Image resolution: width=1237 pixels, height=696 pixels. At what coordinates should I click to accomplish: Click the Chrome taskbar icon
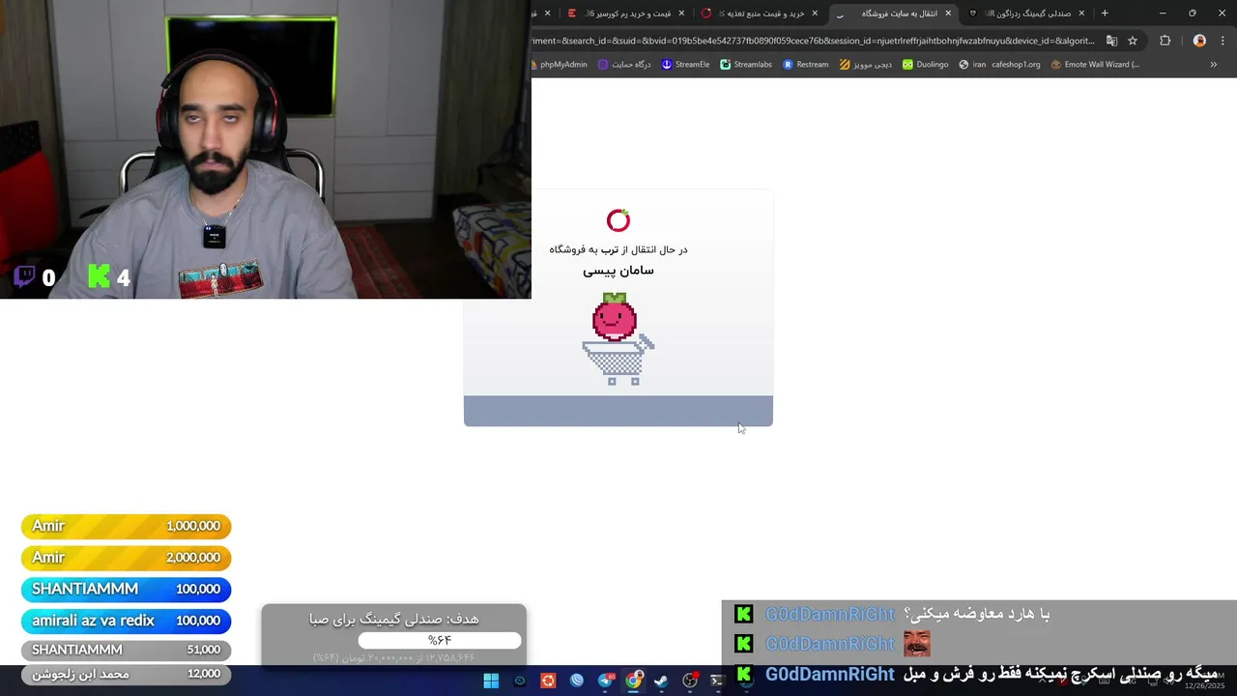pyautogui.click(x=634, y=681)
